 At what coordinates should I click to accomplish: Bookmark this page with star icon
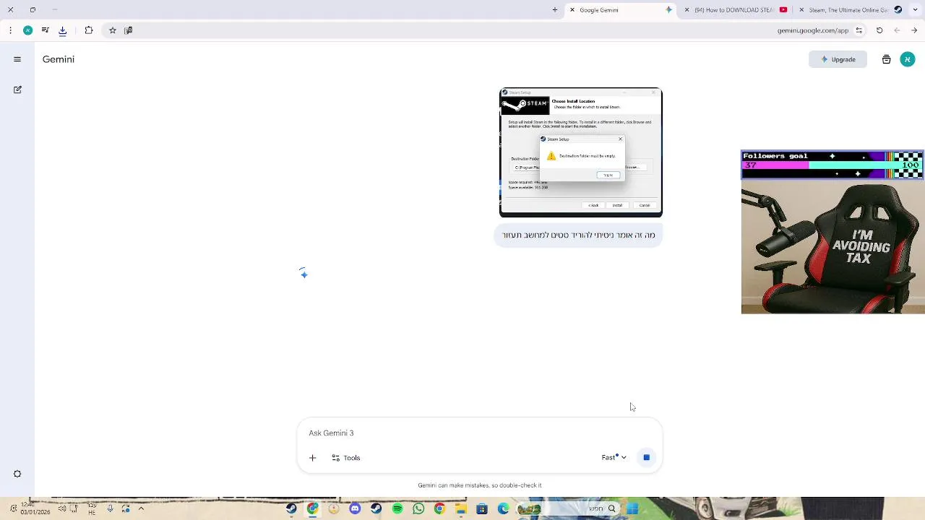[x=113, y=30]
